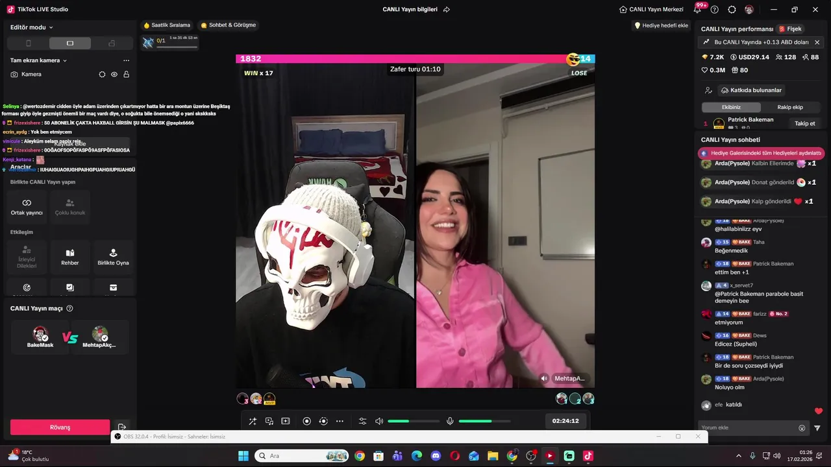
Task: Open notifications bell icon
Action: pos(697,10)
